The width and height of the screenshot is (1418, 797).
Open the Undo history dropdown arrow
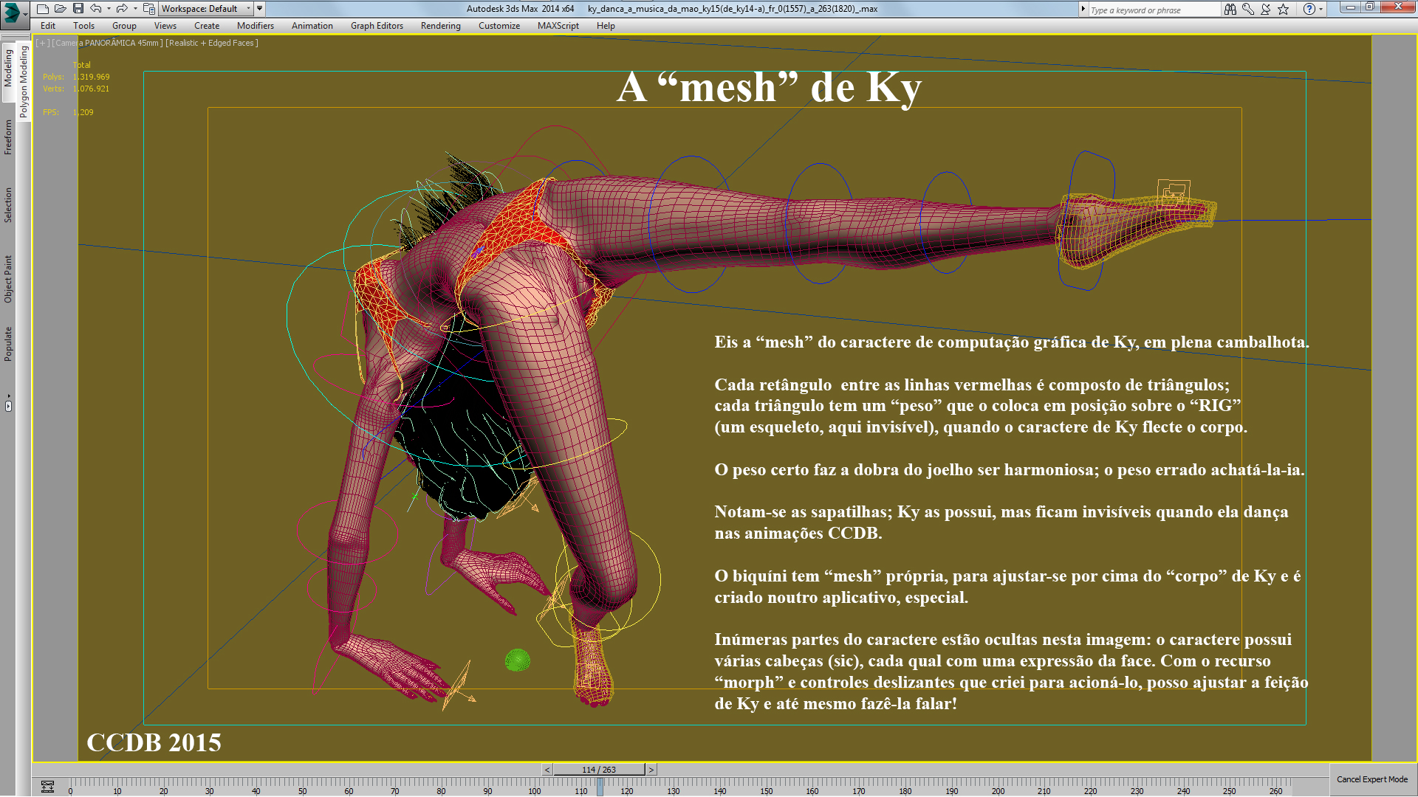pyautogui.click(x=109, y=9)
